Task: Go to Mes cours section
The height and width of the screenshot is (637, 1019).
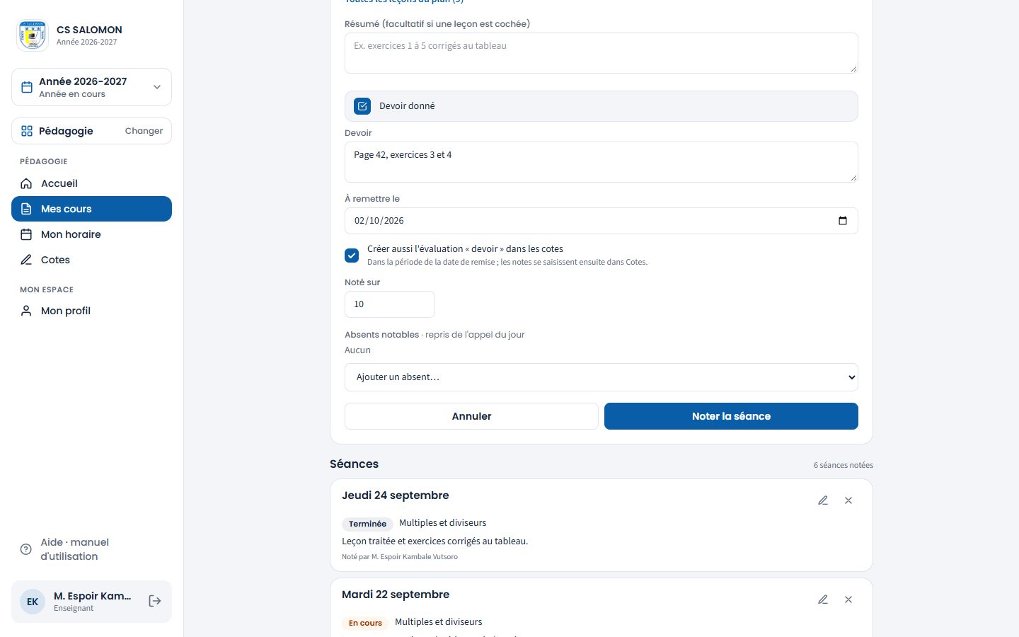Action: (x=91, y=209)
